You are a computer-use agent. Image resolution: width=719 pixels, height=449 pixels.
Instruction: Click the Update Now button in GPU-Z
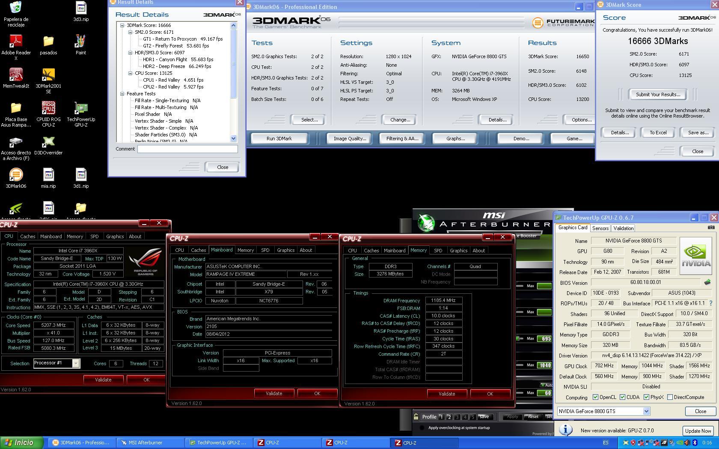pyautogui.click(x=698, y=431)
